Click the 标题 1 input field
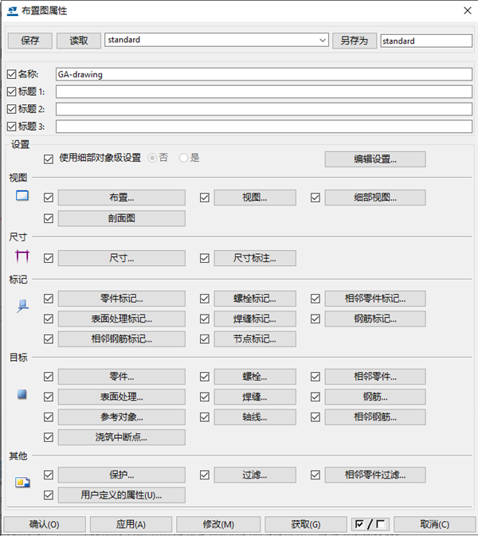The width and height of the screenshot is (478, 536). point(264,92)
